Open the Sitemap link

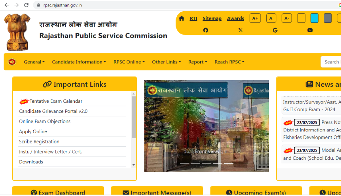212,19
